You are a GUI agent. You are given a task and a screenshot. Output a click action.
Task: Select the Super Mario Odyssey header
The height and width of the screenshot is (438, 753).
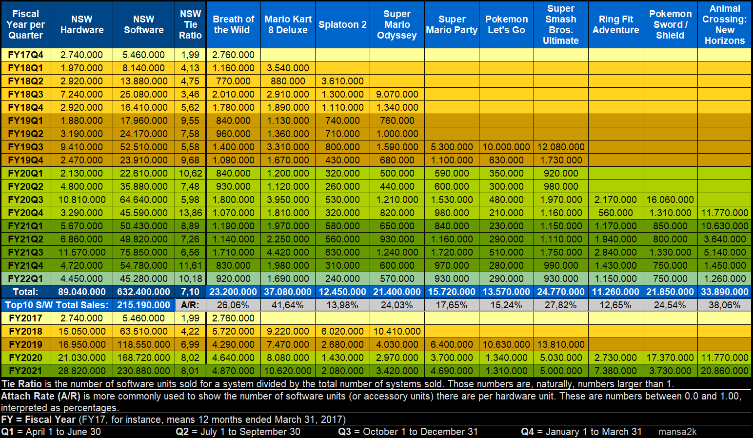[x=397, y=24]
